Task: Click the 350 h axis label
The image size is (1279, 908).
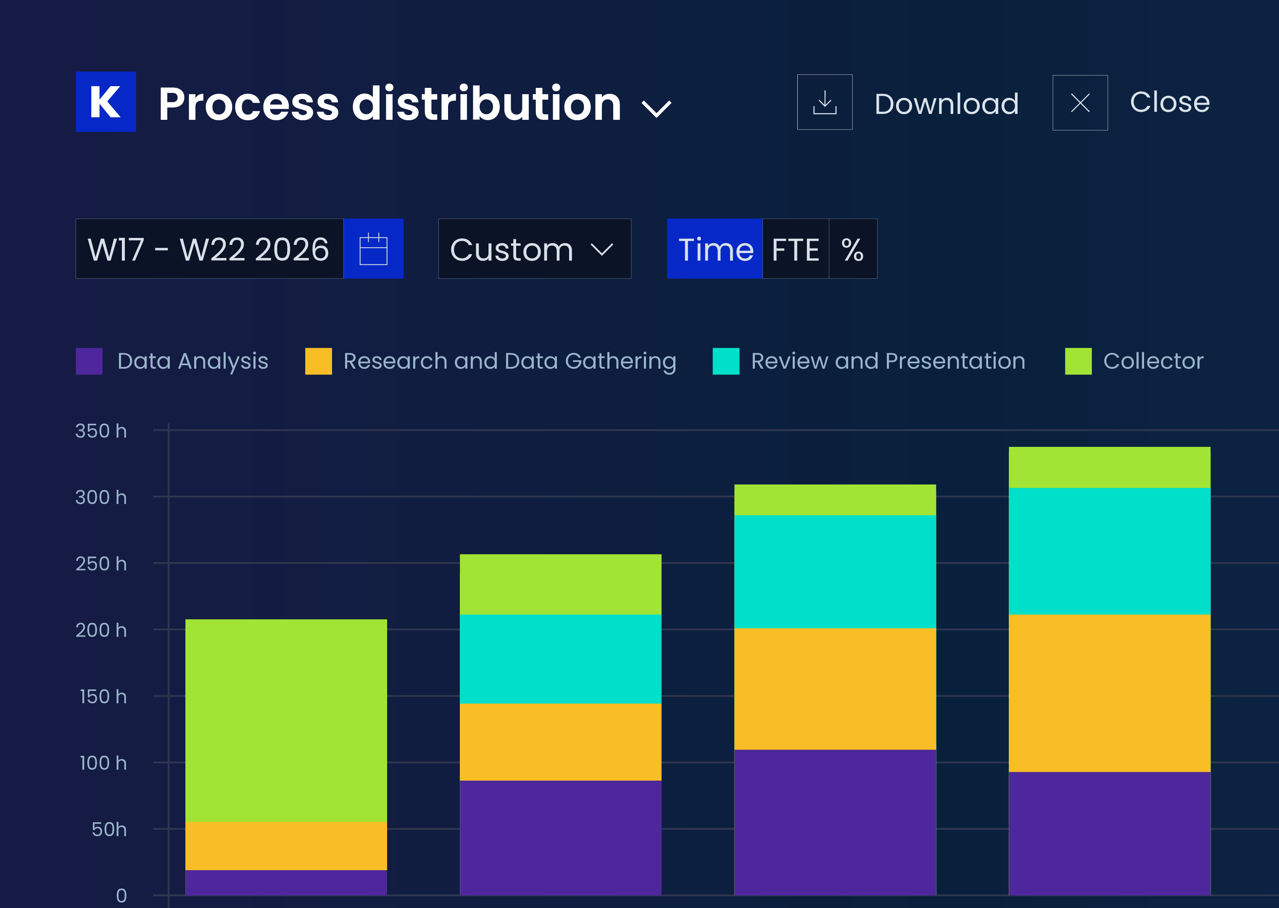Action: point(101,431)
